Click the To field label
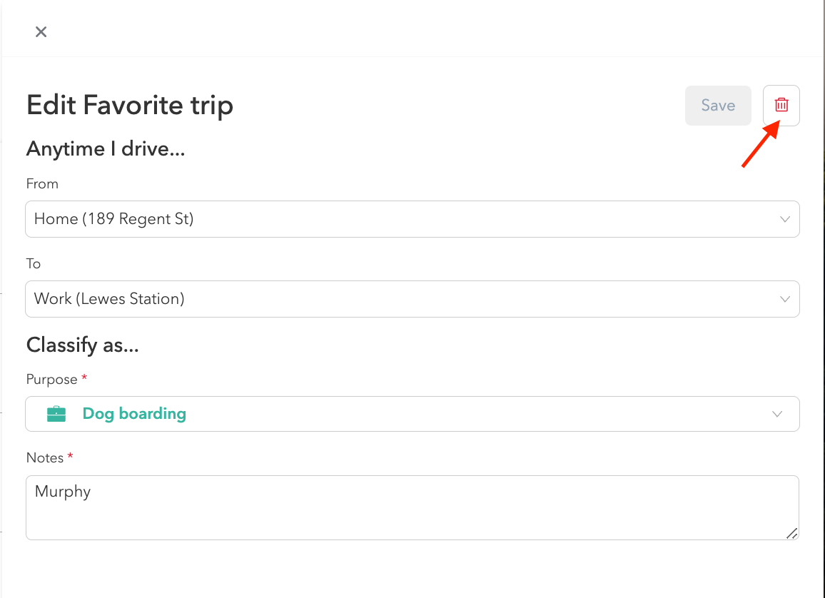The height and width of the screenshot is (598, 825). pyautogui.click(x=34, y=264)
